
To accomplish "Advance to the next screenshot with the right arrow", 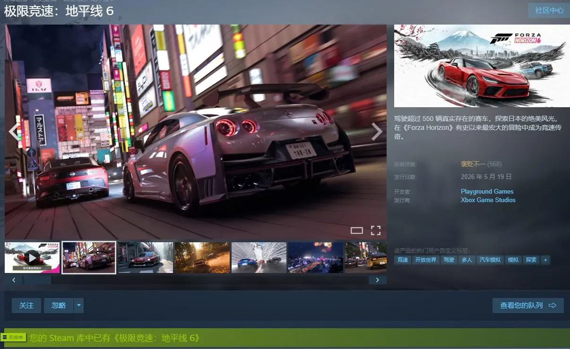I will [377, 132].
